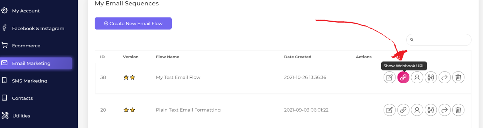Open group contacts icon for flow 20

431,110
